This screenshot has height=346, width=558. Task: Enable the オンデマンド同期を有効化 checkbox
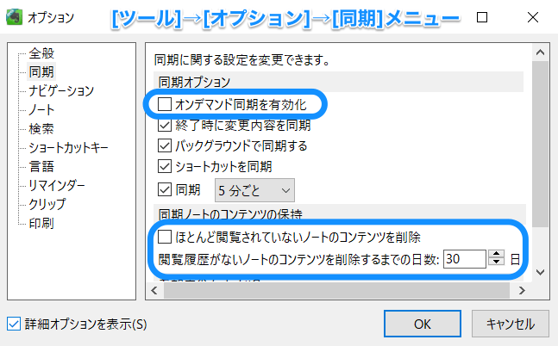click(x=166, y=104)
